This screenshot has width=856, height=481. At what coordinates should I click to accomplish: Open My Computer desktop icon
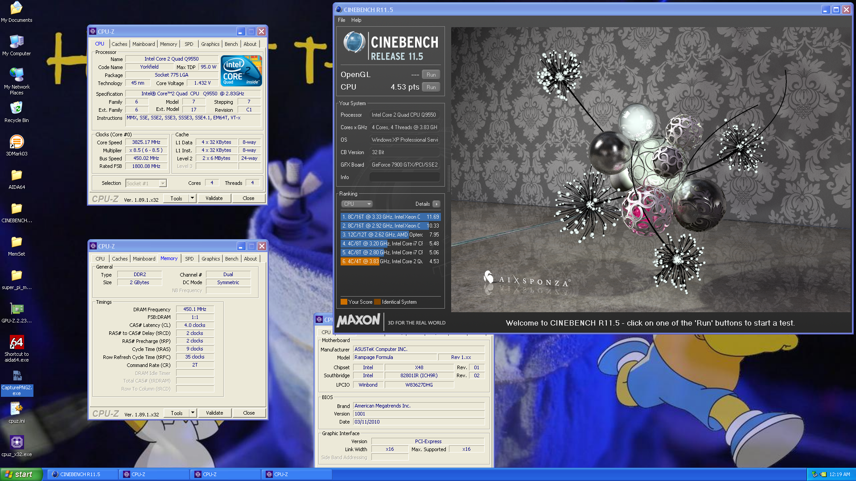[x=16, y=45]
